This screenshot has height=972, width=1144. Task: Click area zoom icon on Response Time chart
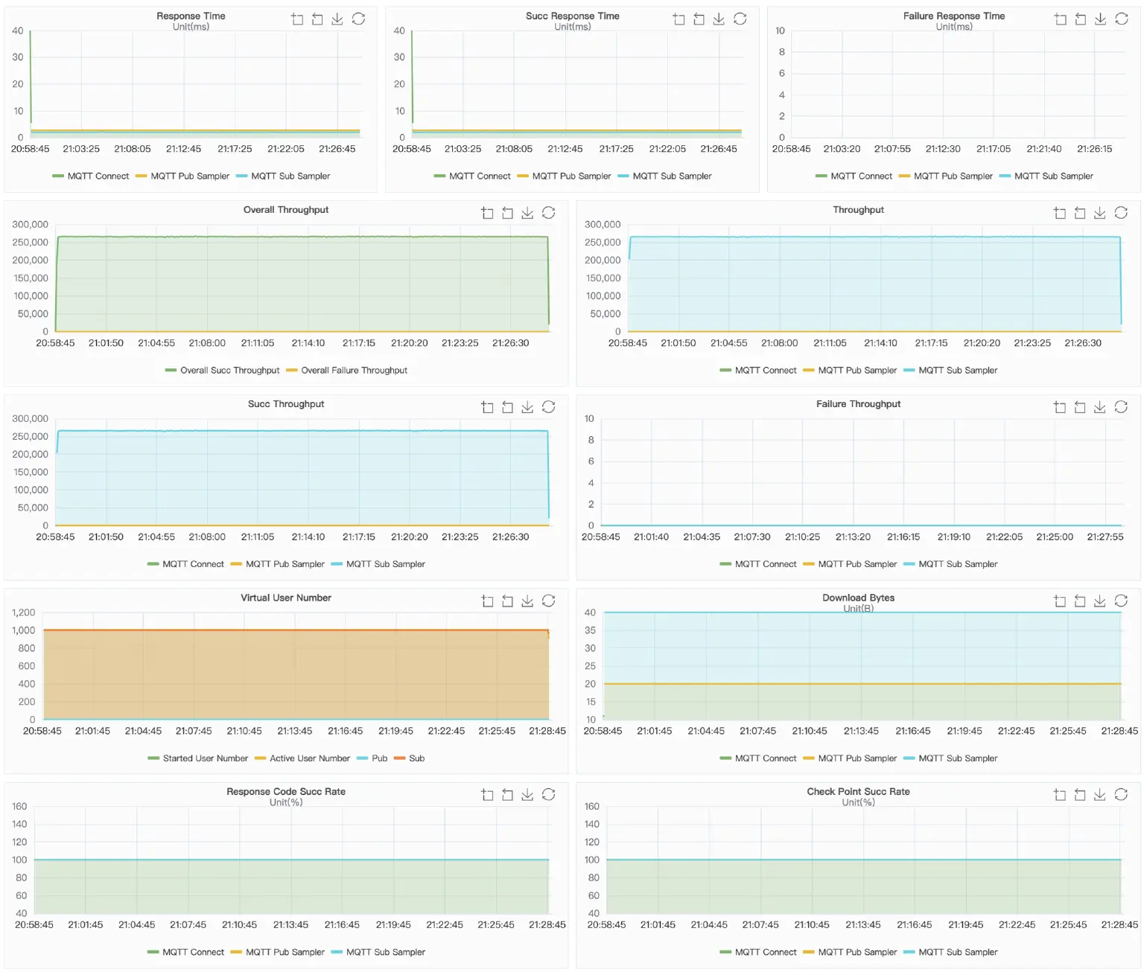[x=297, y=19]
